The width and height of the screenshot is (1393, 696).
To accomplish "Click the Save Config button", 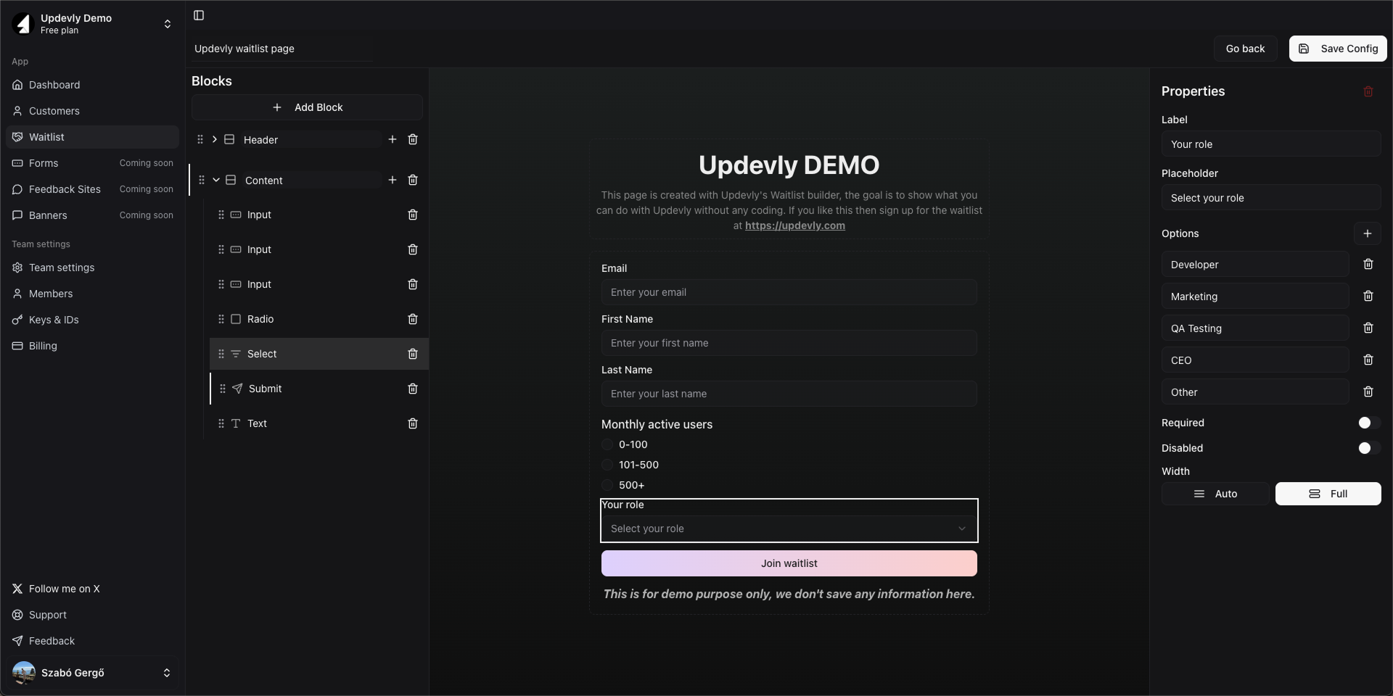I will coord(1338,49).
